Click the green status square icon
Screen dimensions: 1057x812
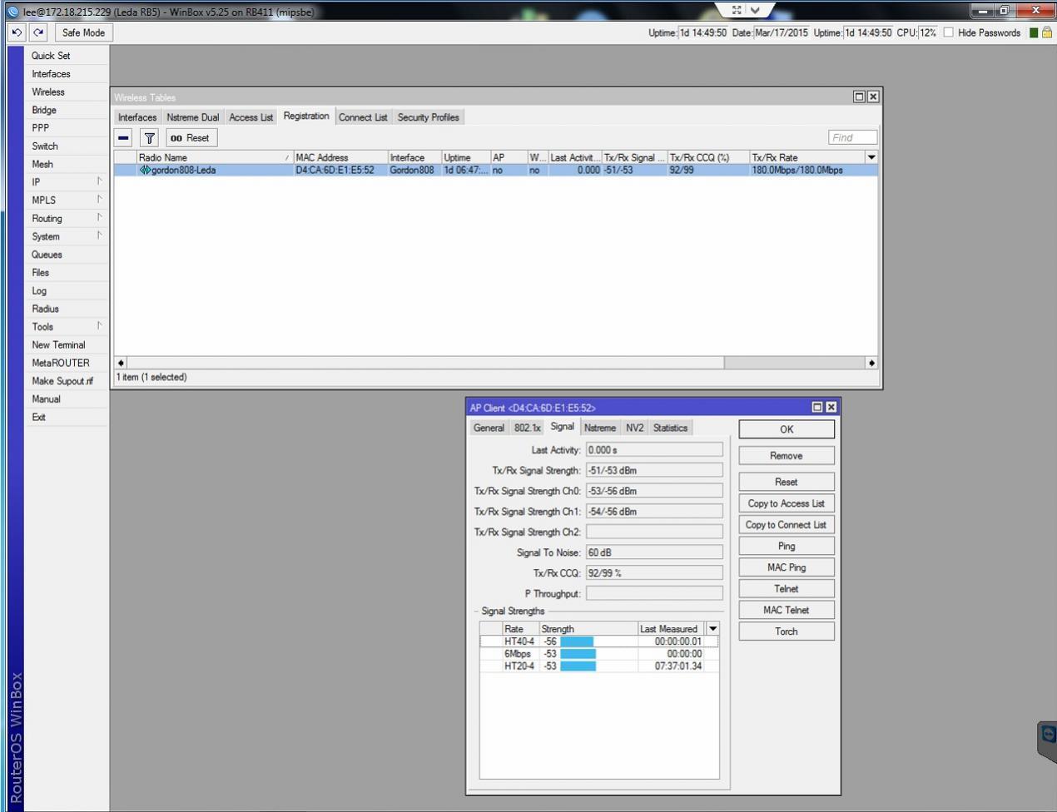[1034, 32]
